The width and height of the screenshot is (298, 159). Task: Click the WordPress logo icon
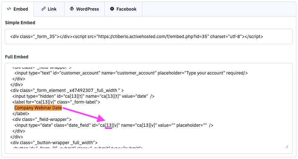pos(72,9)
